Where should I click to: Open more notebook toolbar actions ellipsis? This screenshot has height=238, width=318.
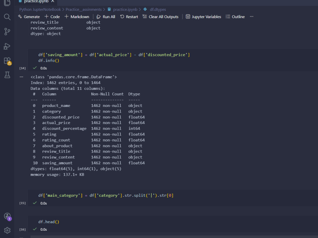pyautogui.click(x=252, y=17)
